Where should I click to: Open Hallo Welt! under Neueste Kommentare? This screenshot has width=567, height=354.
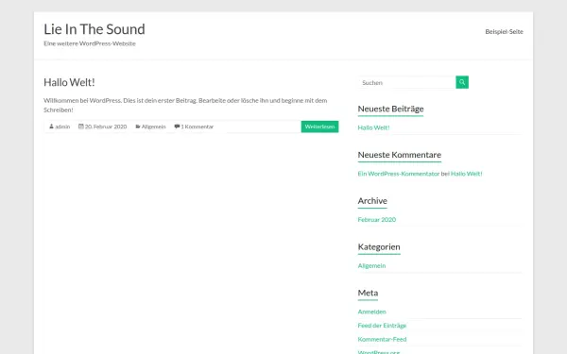point(467,174)
